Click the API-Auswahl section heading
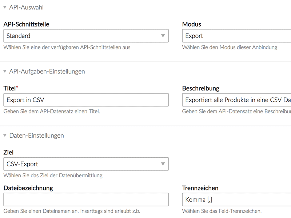 tap(26, 7)
